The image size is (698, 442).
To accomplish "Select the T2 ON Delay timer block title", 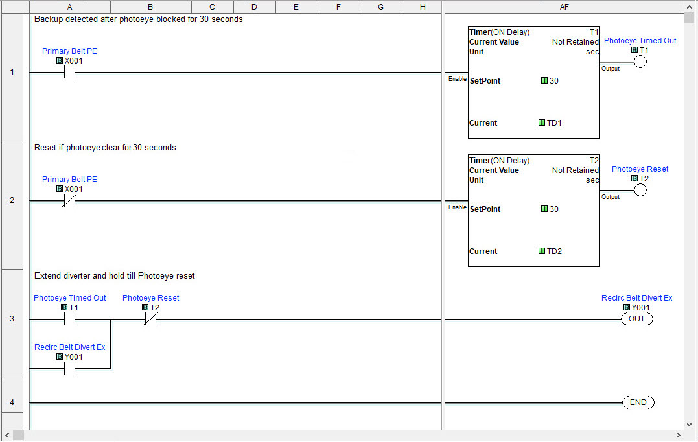I will (500, 160).
